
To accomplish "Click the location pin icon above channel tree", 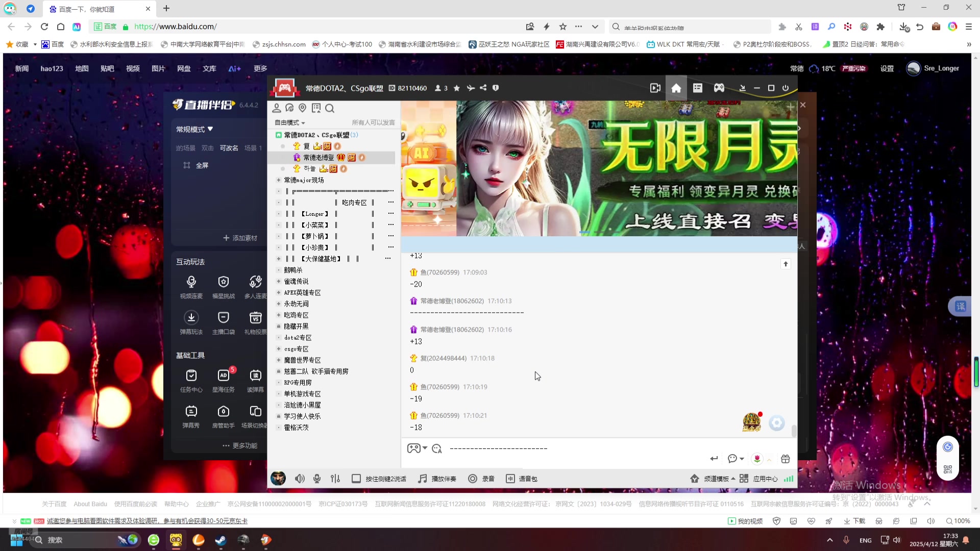I will click(303, 108).
